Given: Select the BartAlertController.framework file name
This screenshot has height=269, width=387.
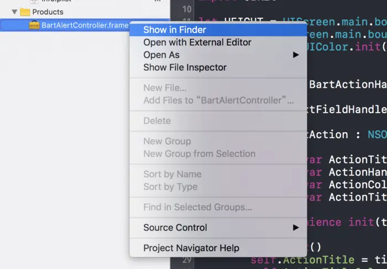Looking at the screenshot, I should click(84, 25).
